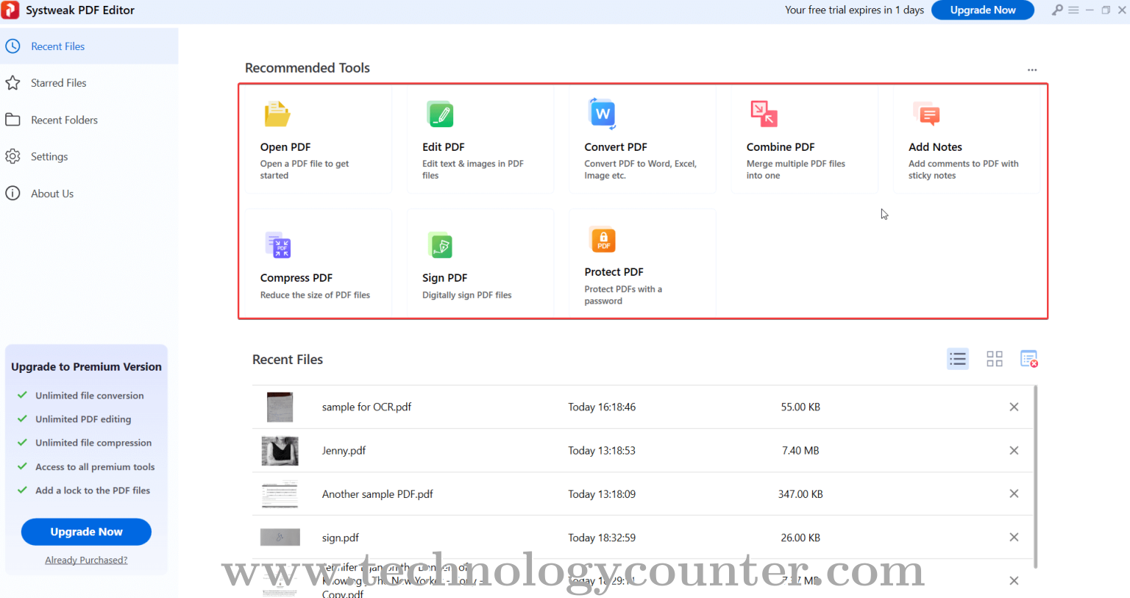Switch recent files to grid view
This screenshot has height=598, width=1130.
point(995,359)
